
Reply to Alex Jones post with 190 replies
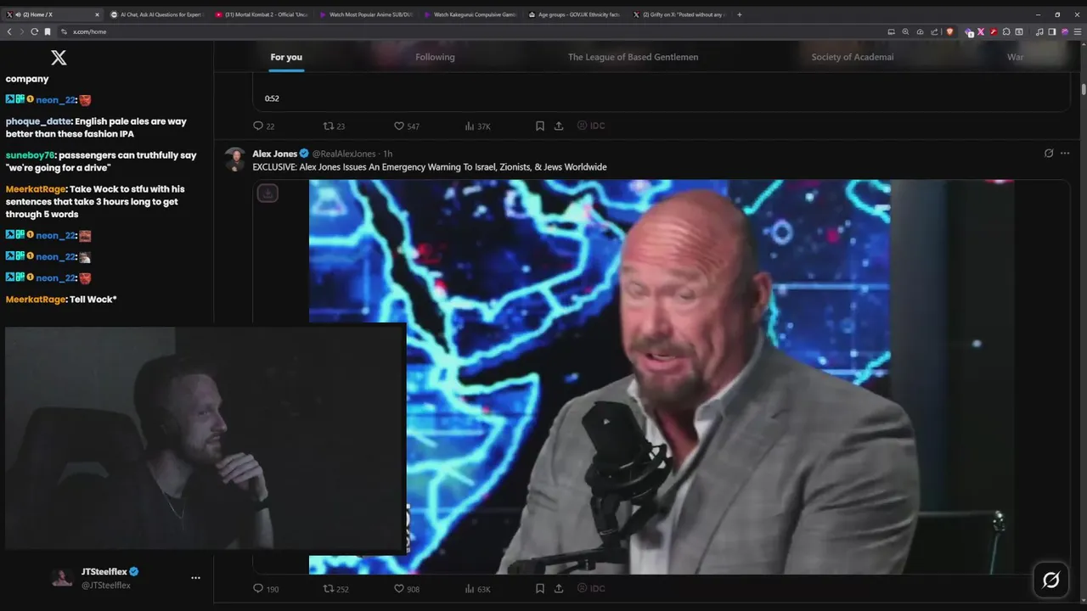click(265, 588)
